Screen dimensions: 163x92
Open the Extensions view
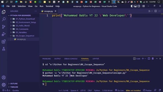click(x=4, y=41)
